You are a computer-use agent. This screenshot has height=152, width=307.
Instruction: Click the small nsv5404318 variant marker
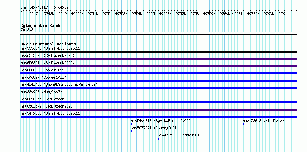click(131, 124)
